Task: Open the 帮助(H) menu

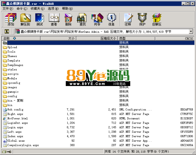Action: [x=67, y=9]
